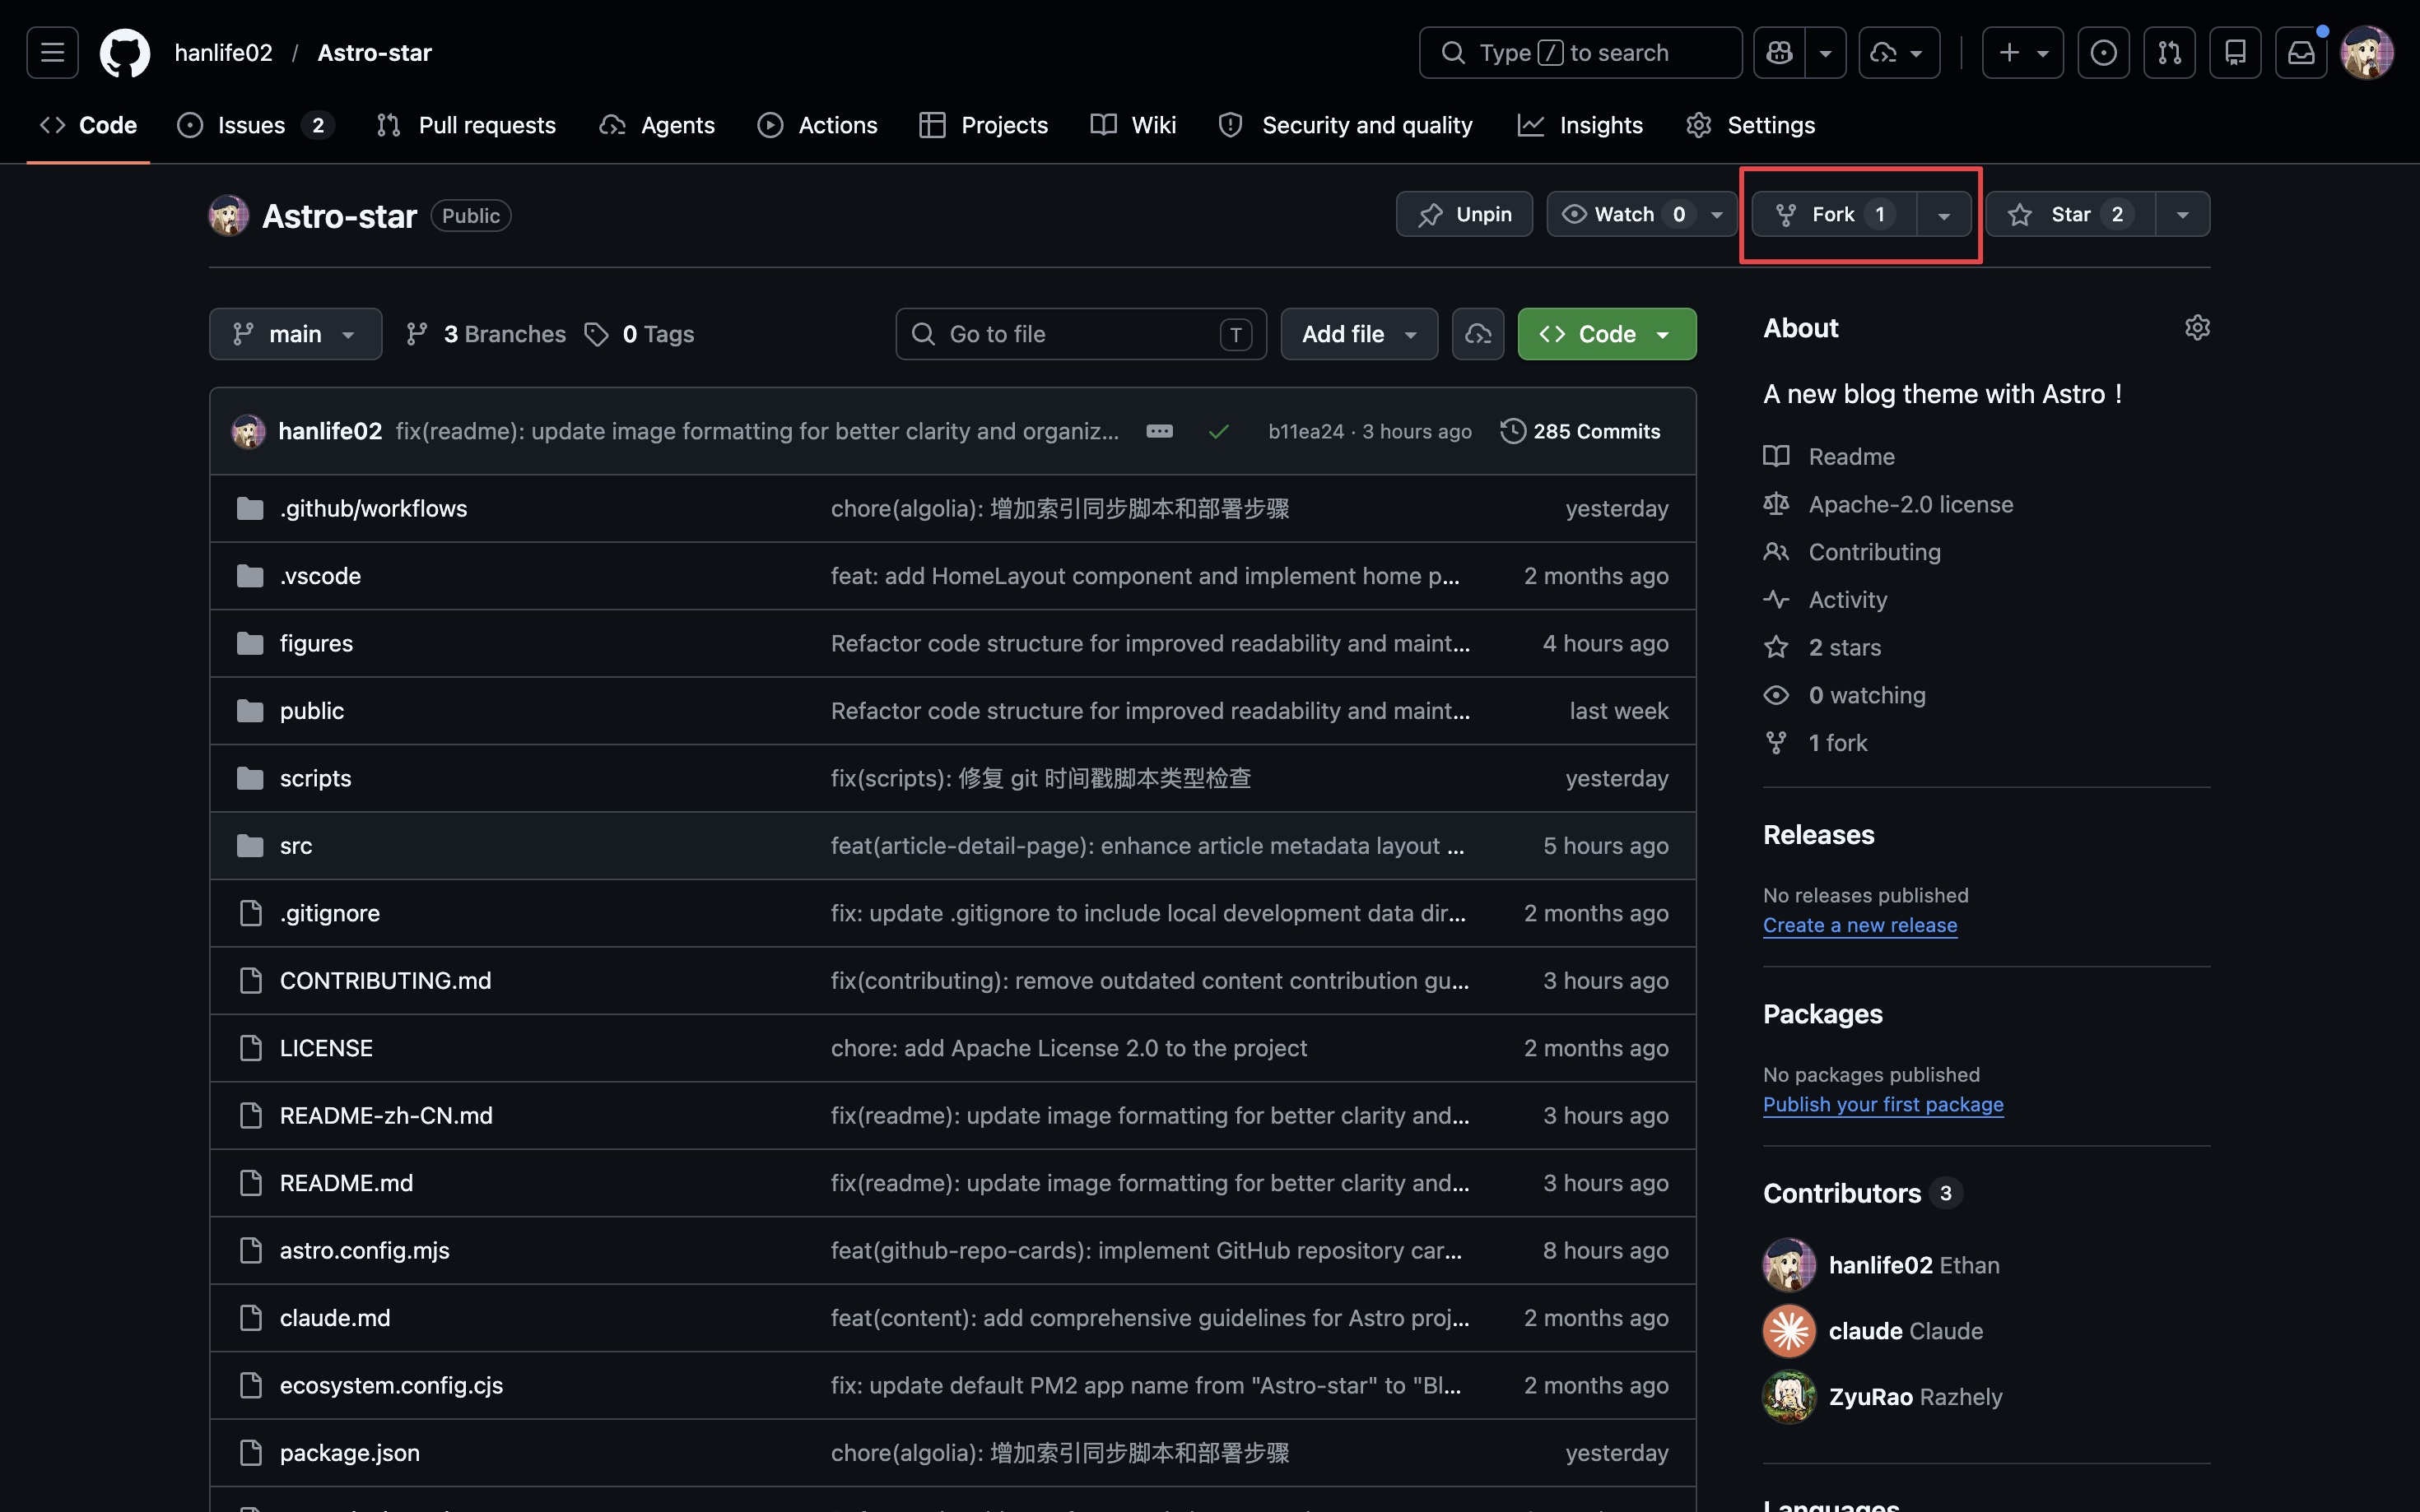2420x1512 pixels.
Task: Open the package.json file
Action: point(350,1453)
